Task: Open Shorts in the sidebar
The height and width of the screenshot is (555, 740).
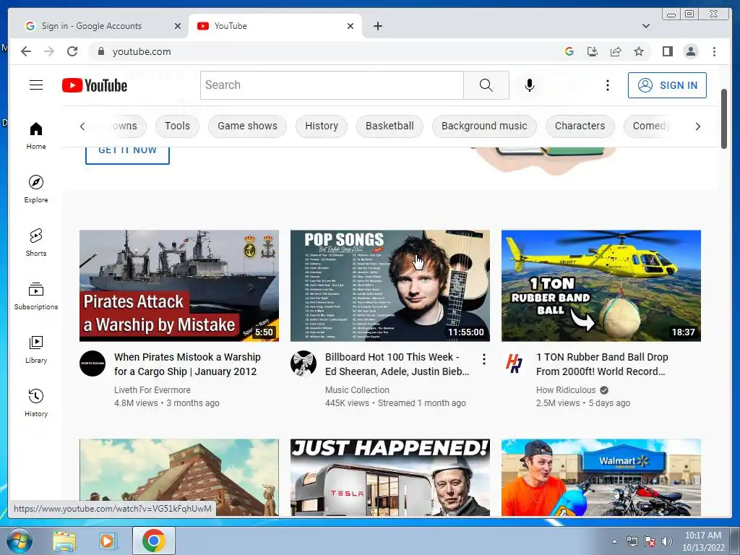Action: (x=36, y=243)
